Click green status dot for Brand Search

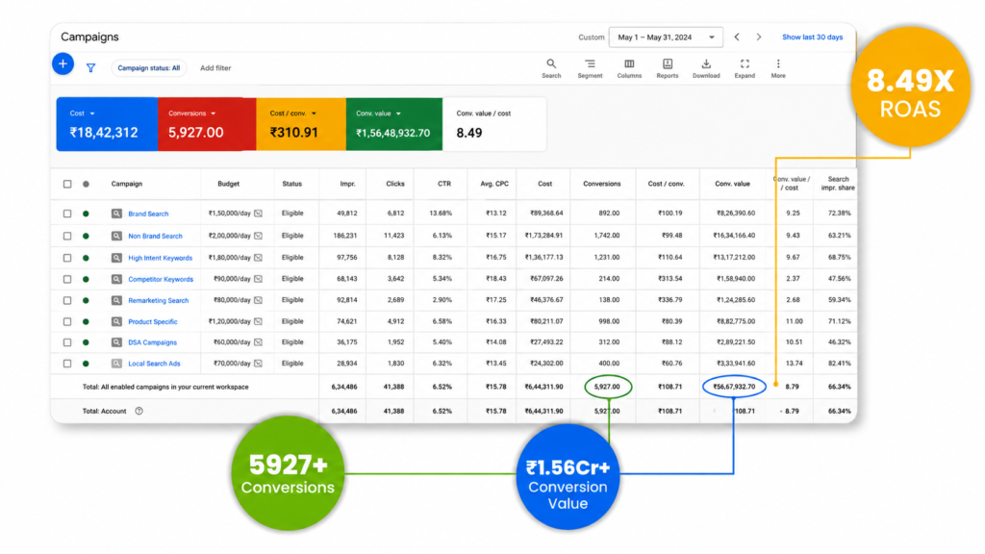(x=86, y=214)
